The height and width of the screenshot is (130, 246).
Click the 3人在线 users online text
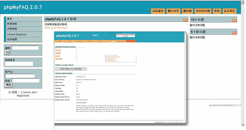(x=23, y=94)
